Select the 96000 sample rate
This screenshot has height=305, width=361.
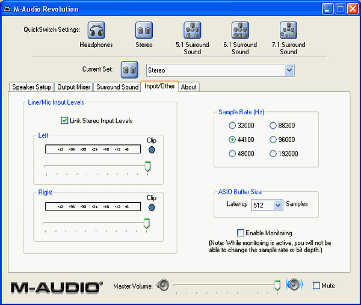pos(273,140)
